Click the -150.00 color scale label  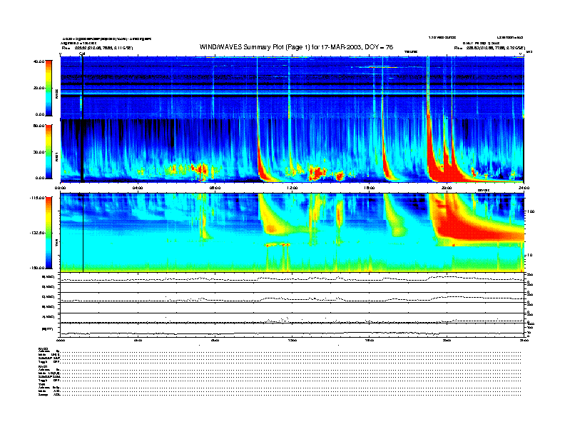[x=38, y=268]
